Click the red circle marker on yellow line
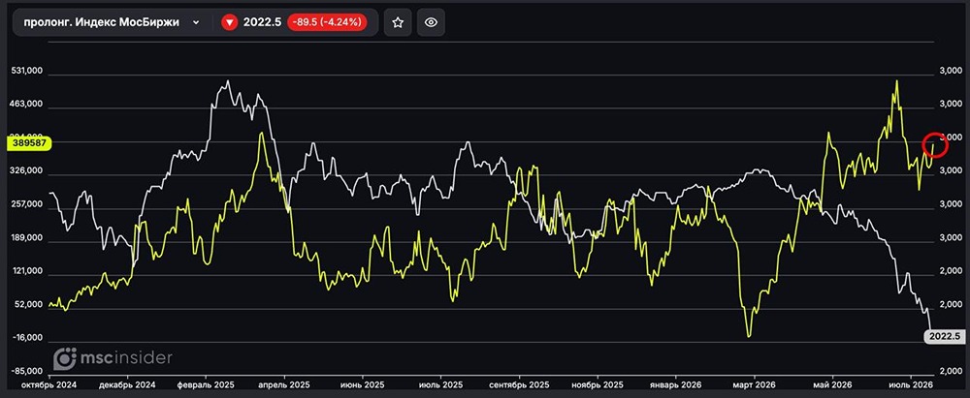This screenshot has width=970, height=398. (935, 144)
